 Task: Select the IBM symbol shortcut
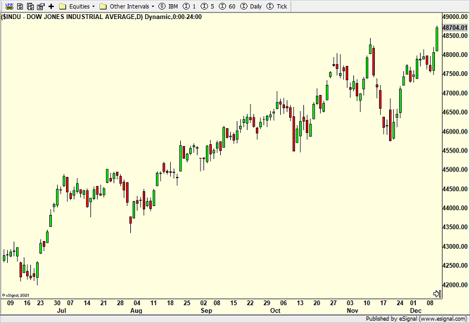169,7
